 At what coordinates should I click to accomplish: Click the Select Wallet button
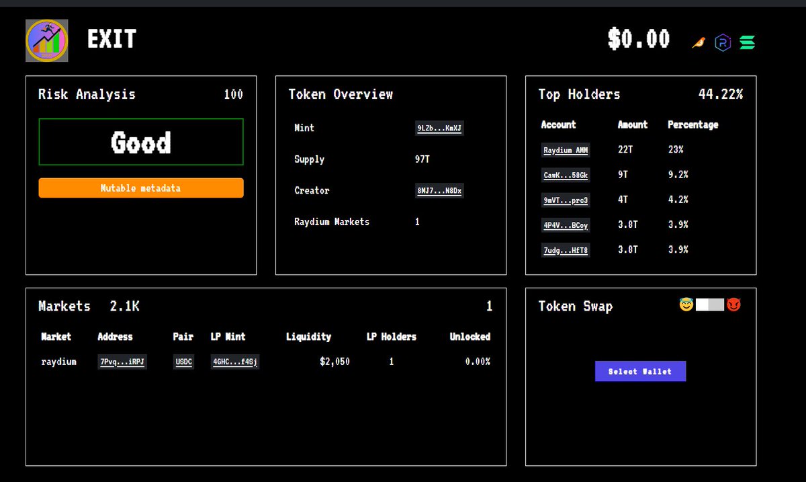tap(640, 371)
